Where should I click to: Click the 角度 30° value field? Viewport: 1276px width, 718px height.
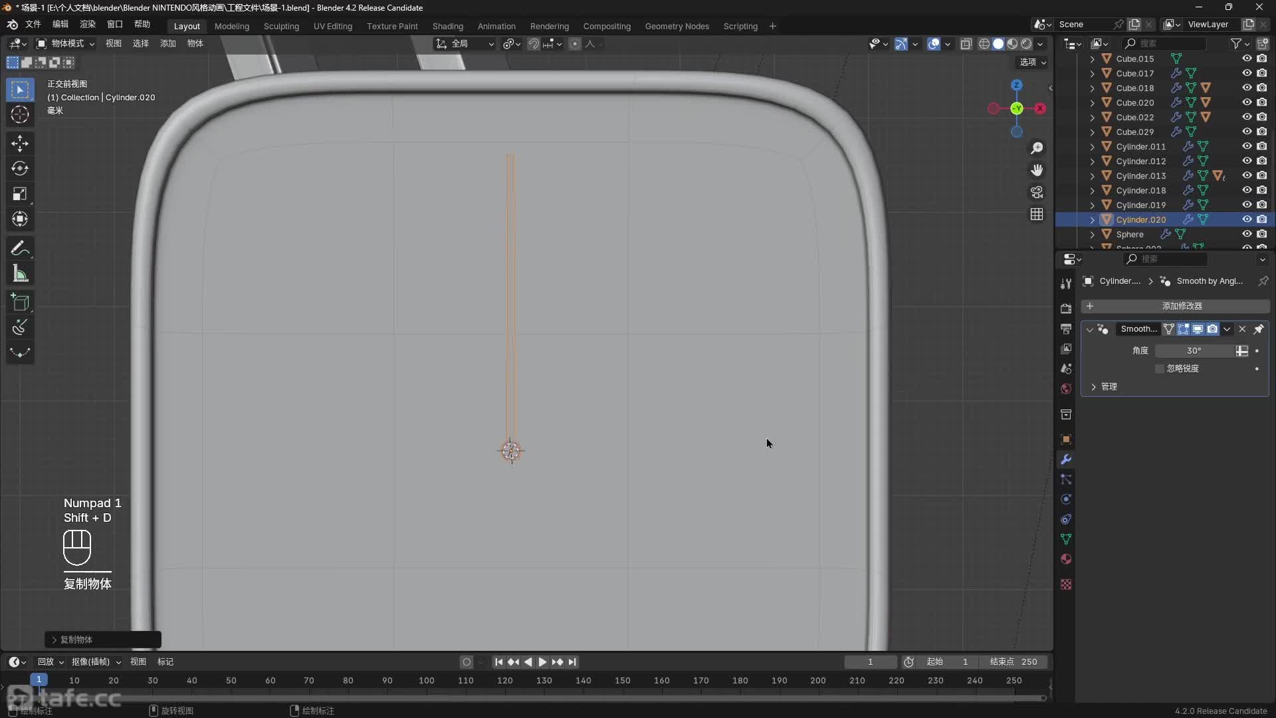[x=1194, y=350]
